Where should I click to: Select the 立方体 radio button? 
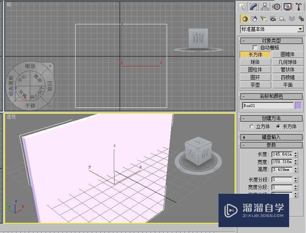251,126
